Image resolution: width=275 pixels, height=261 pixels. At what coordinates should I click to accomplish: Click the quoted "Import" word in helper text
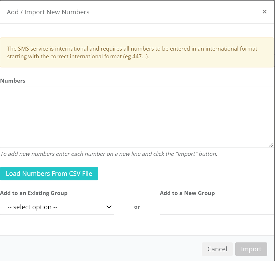tap(185, 154)
